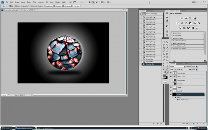This screenshot has width=208, height=130.
Task: Hide the Layer 3 layer
Action: coord(171,94)
